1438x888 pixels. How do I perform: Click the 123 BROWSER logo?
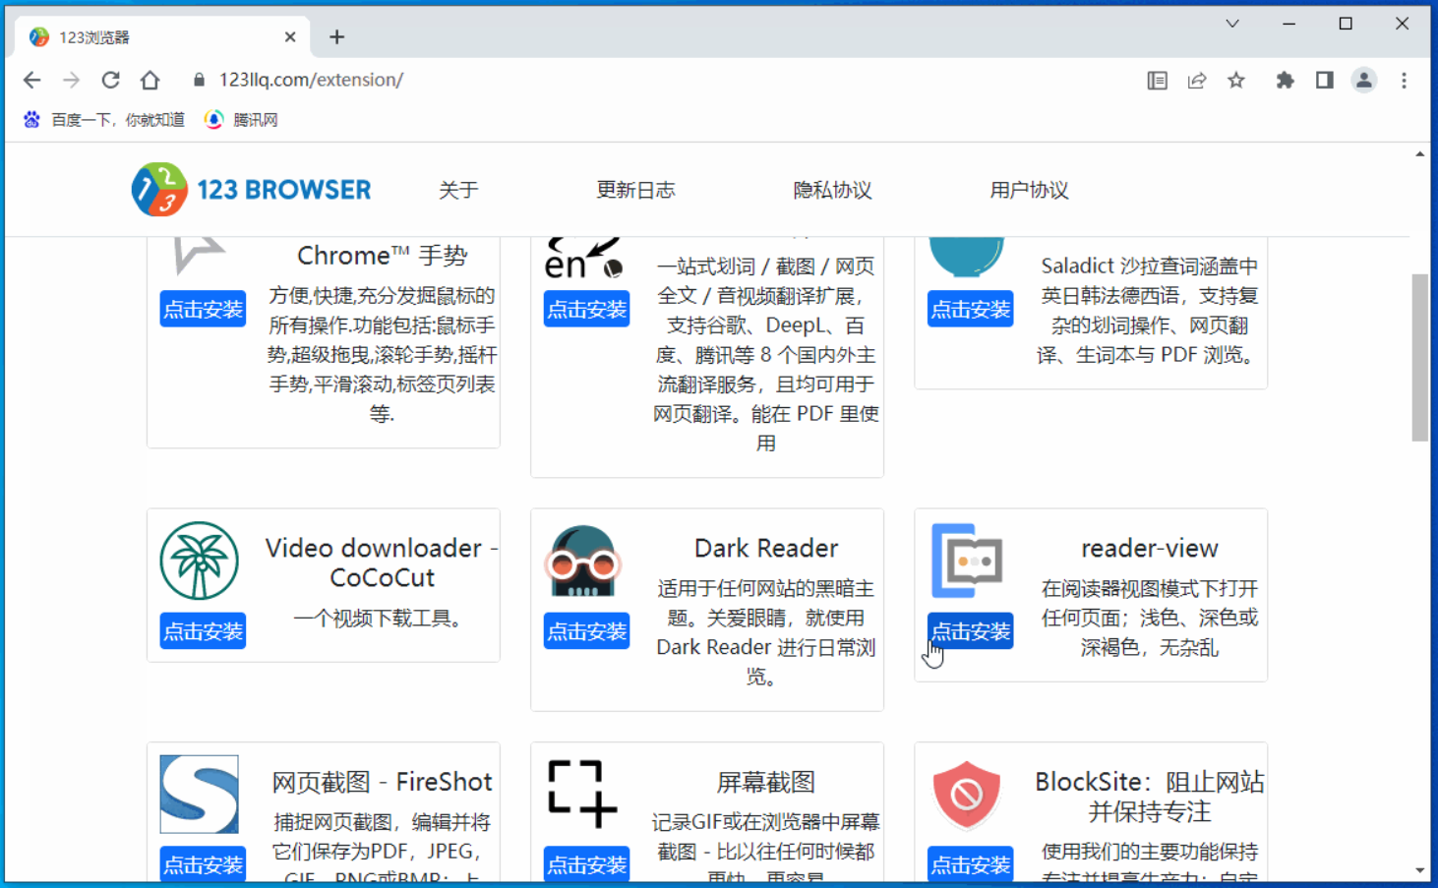252,189
